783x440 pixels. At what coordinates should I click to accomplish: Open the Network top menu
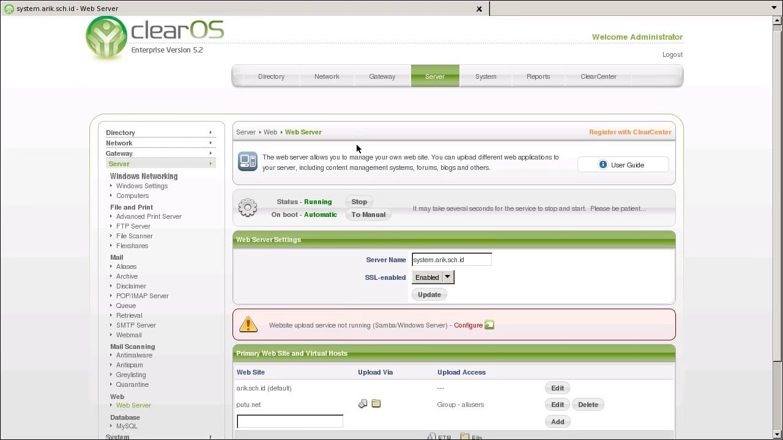click(x=327, y=76)
